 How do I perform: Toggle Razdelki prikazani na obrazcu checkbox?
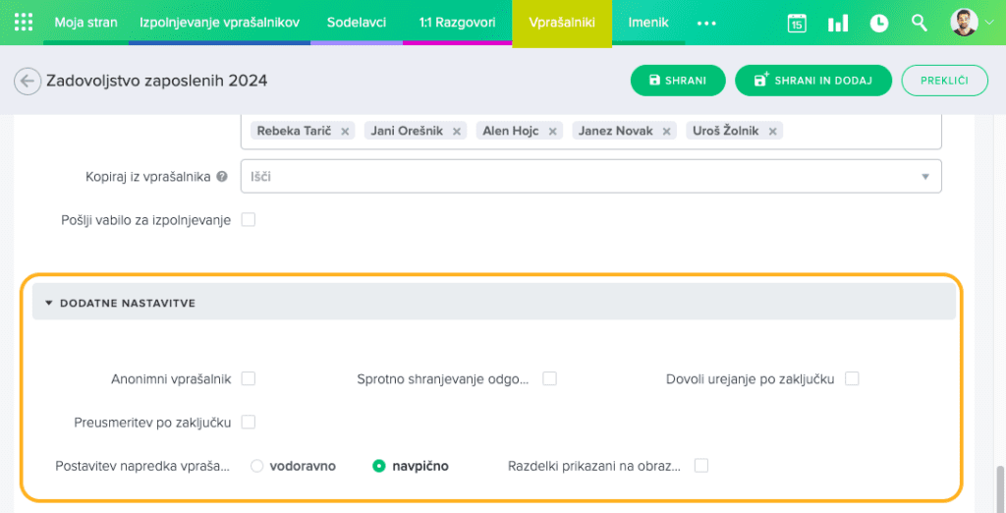(701, 466)
